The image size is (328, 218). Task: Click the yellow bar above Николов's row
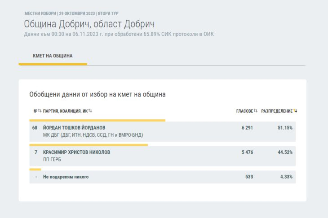89,145
